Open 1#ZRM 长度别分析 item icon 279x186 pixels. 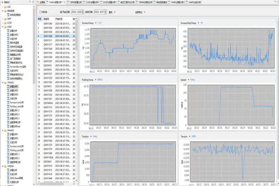pyautogui.click(x=8, y=182)
